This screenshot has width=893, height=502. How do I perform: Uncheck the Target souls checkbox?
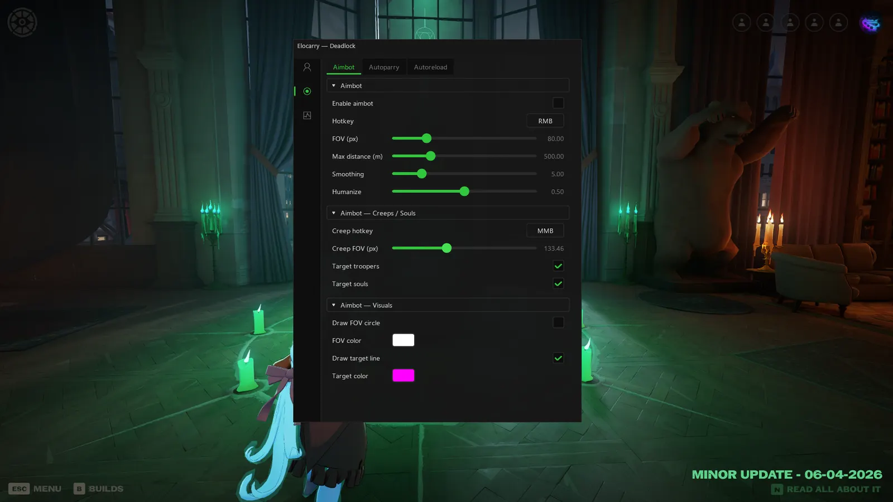pos(558,284)
